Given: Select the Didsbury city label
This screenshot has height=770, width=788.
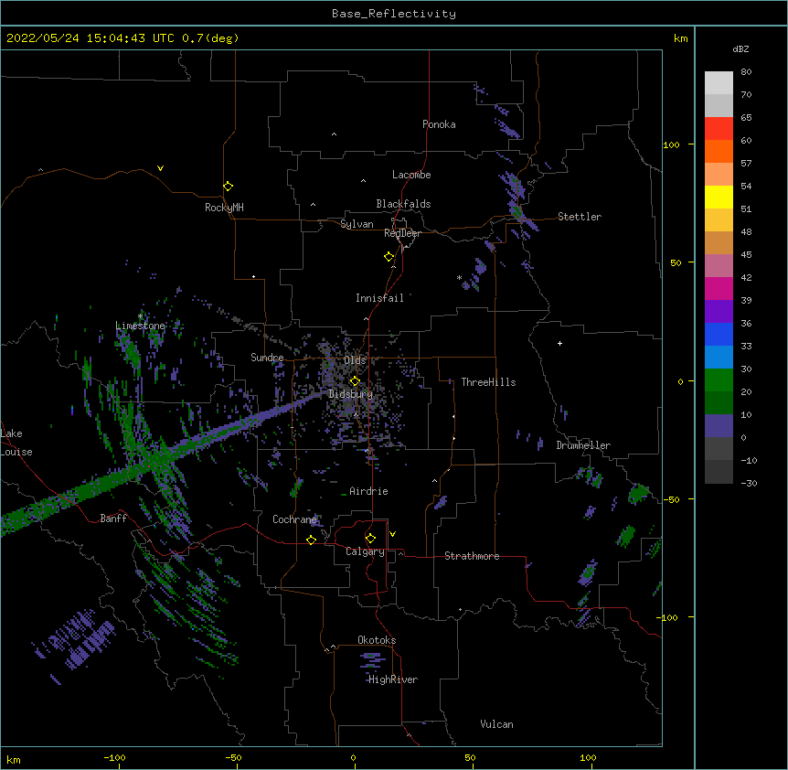Looking at the screenshot, I should (x=351, y=394).
